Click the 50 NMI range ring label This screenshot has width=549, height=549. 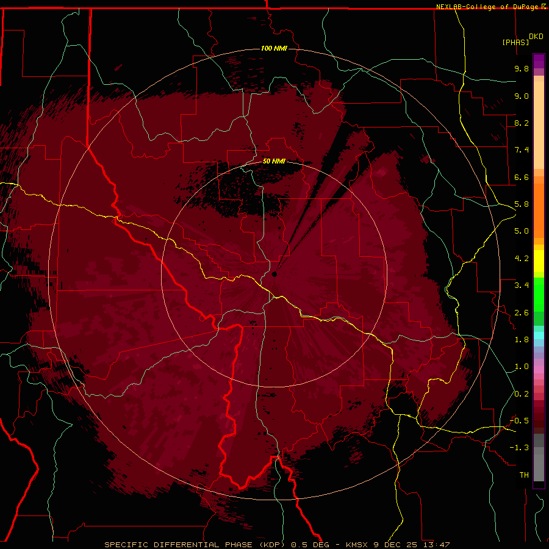pyautogui.click(x=274, y=161)
